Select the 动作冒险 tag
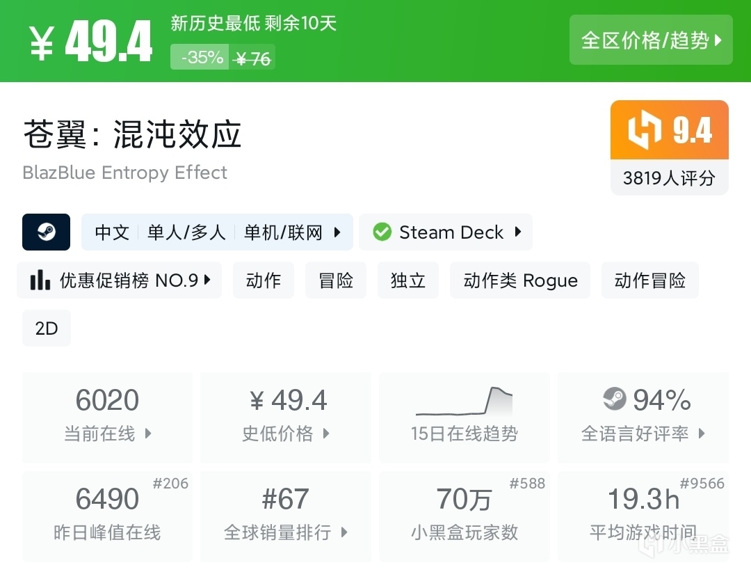Screen dimensions: 751x572 (650, 280)
